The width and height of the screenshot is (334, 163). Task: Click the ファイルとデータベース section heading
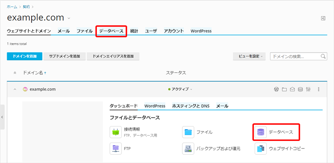[135, 118]
